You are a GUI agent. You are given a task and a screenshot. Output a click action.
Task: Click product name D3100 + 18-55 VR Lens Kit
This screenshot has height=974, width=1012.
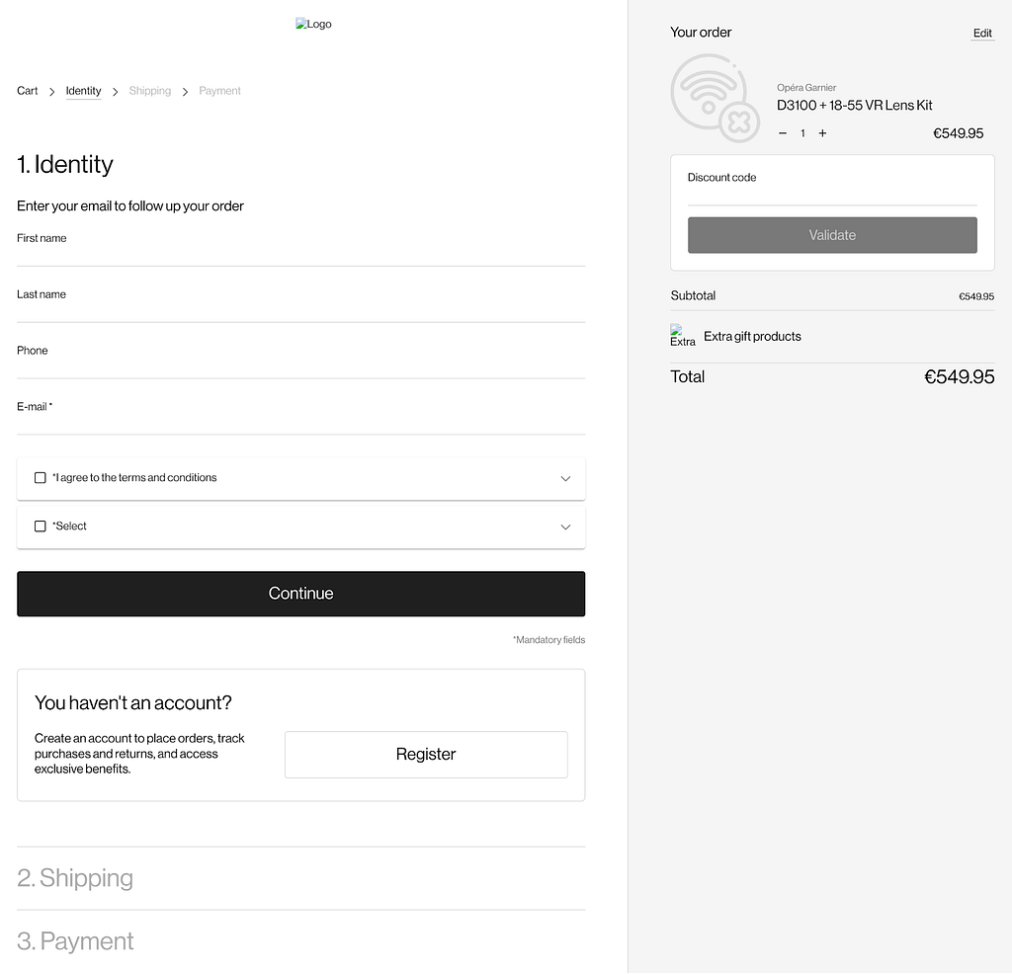tap(855, 105)
